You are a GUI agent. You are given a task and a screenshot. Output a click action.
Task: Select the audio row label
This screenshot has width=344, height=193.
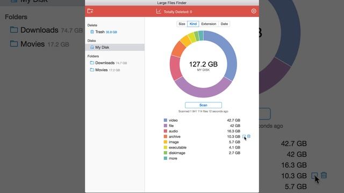click(x=173, y=131)
